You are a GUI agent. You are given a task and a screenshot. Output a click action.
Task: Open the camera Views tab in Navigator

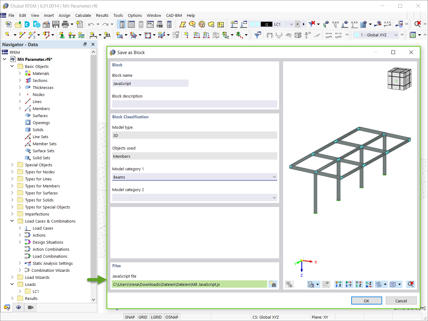pos(31,307)
